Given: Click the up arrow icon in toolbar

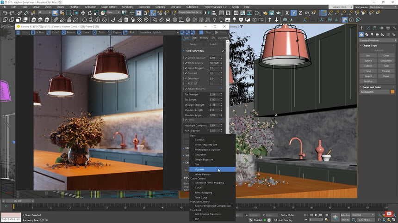Looking at the screenshot, I should pyautogui.click(x=270, y=19).
